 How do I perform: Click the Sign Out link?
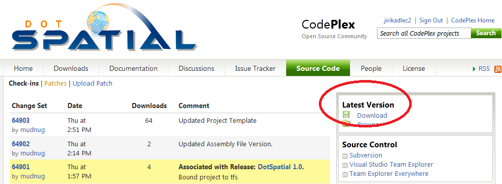click(431, 20)
